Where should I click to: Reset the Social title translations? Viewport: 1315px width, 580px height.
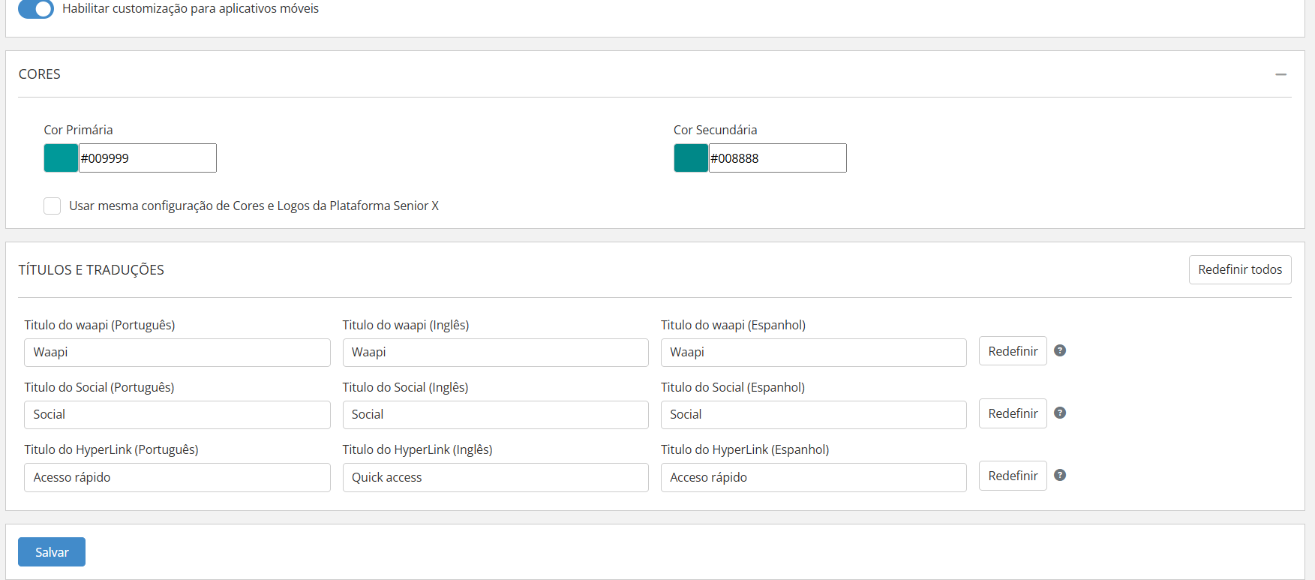(x=1012, y=413)
